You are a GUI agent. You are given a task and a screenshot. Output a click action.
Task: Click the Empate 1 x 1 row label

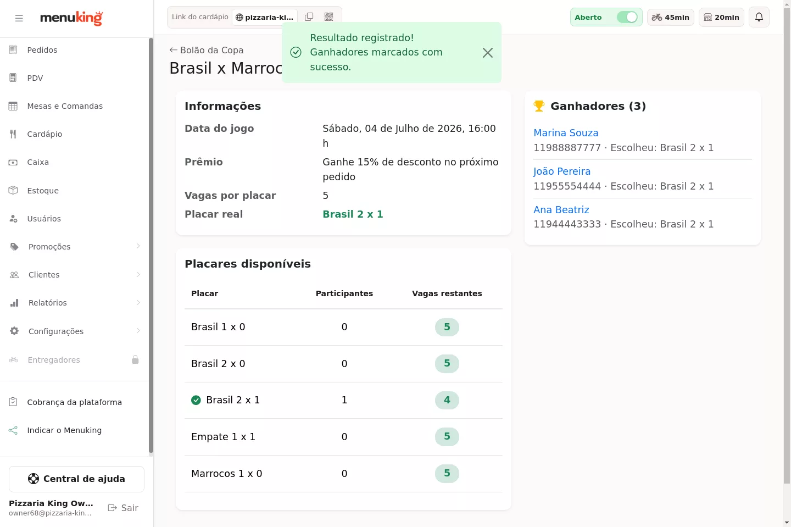(223, 437)
